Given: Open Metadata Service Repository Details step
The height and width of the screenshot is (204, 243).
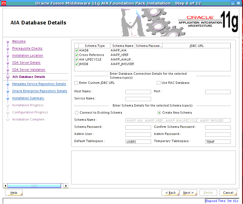Looking at the screenshot, I should tap(39, 84).
